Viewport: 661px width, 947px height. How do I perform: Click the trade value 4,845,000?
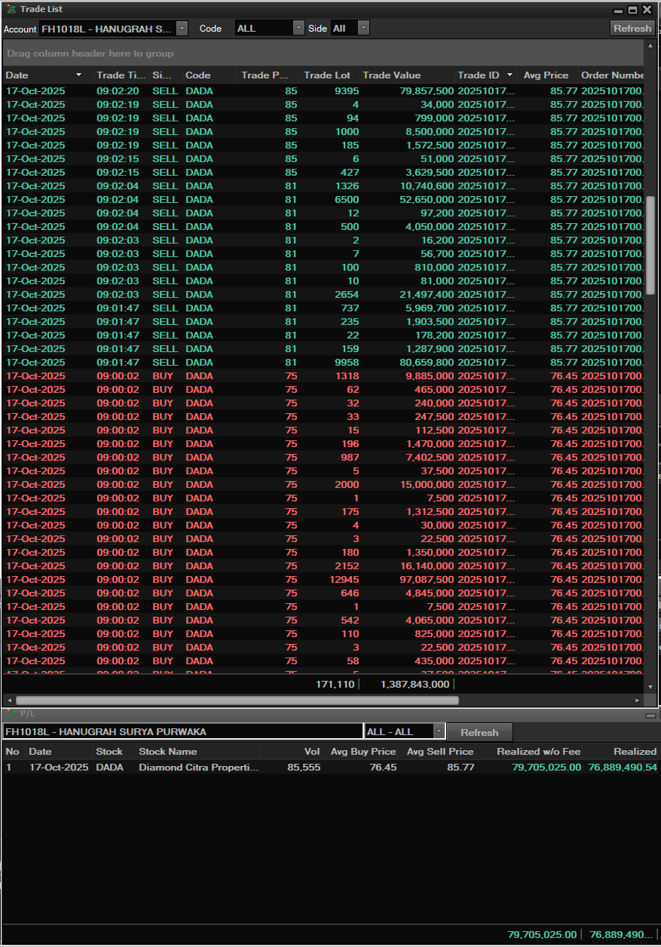click(x=430, y=593)
